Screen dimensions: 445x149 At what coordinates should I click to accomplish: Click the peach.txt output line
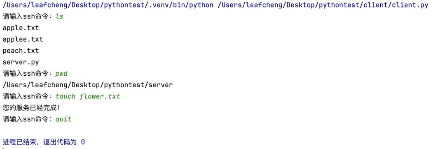point(21,51)
